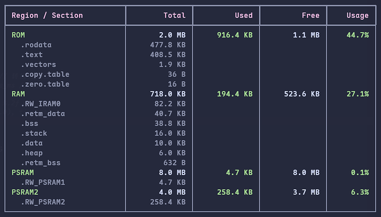This screenshot has height=217, width=381.
Task: Click PSRAM usage 0.1%
Action: [x=359, y=172]
